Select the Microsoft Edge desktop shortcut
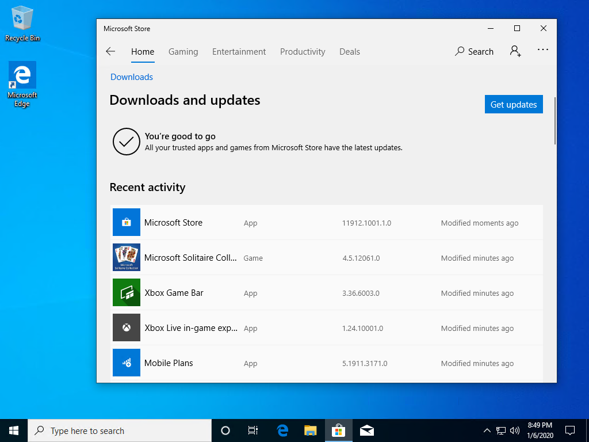Viewport: 589px width, 442px height. 22,84
